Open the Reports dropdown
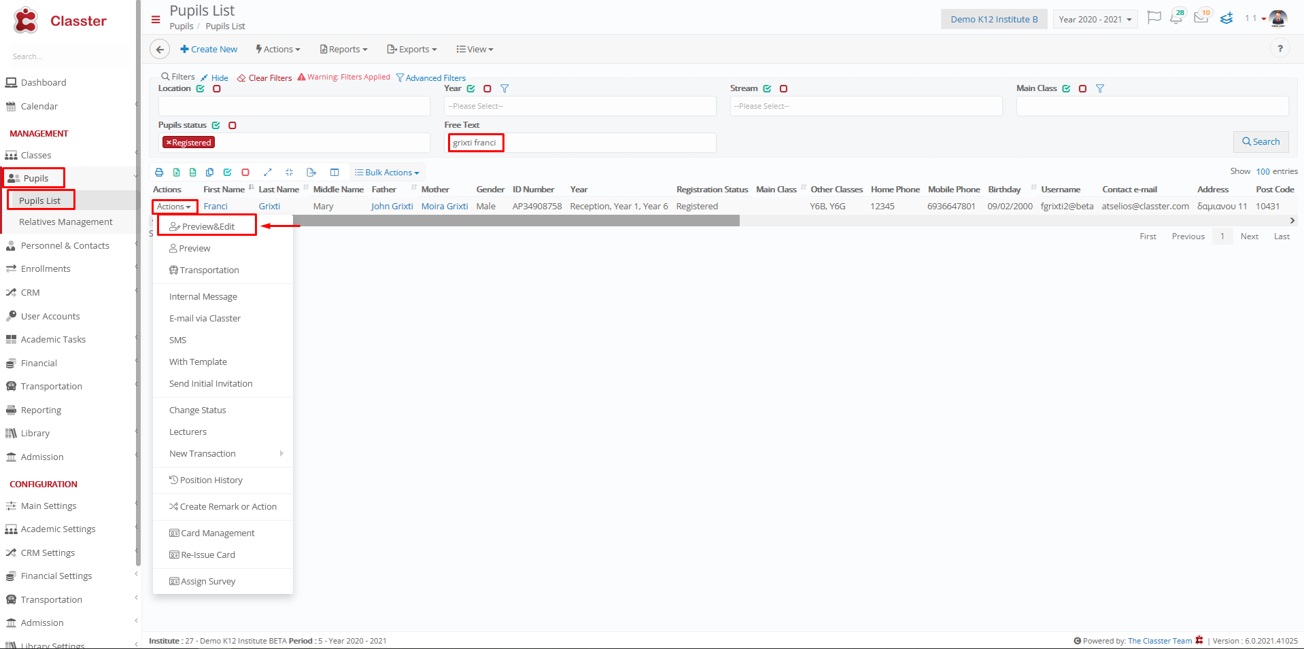The image size is (1304, 649). pos(344,49)
